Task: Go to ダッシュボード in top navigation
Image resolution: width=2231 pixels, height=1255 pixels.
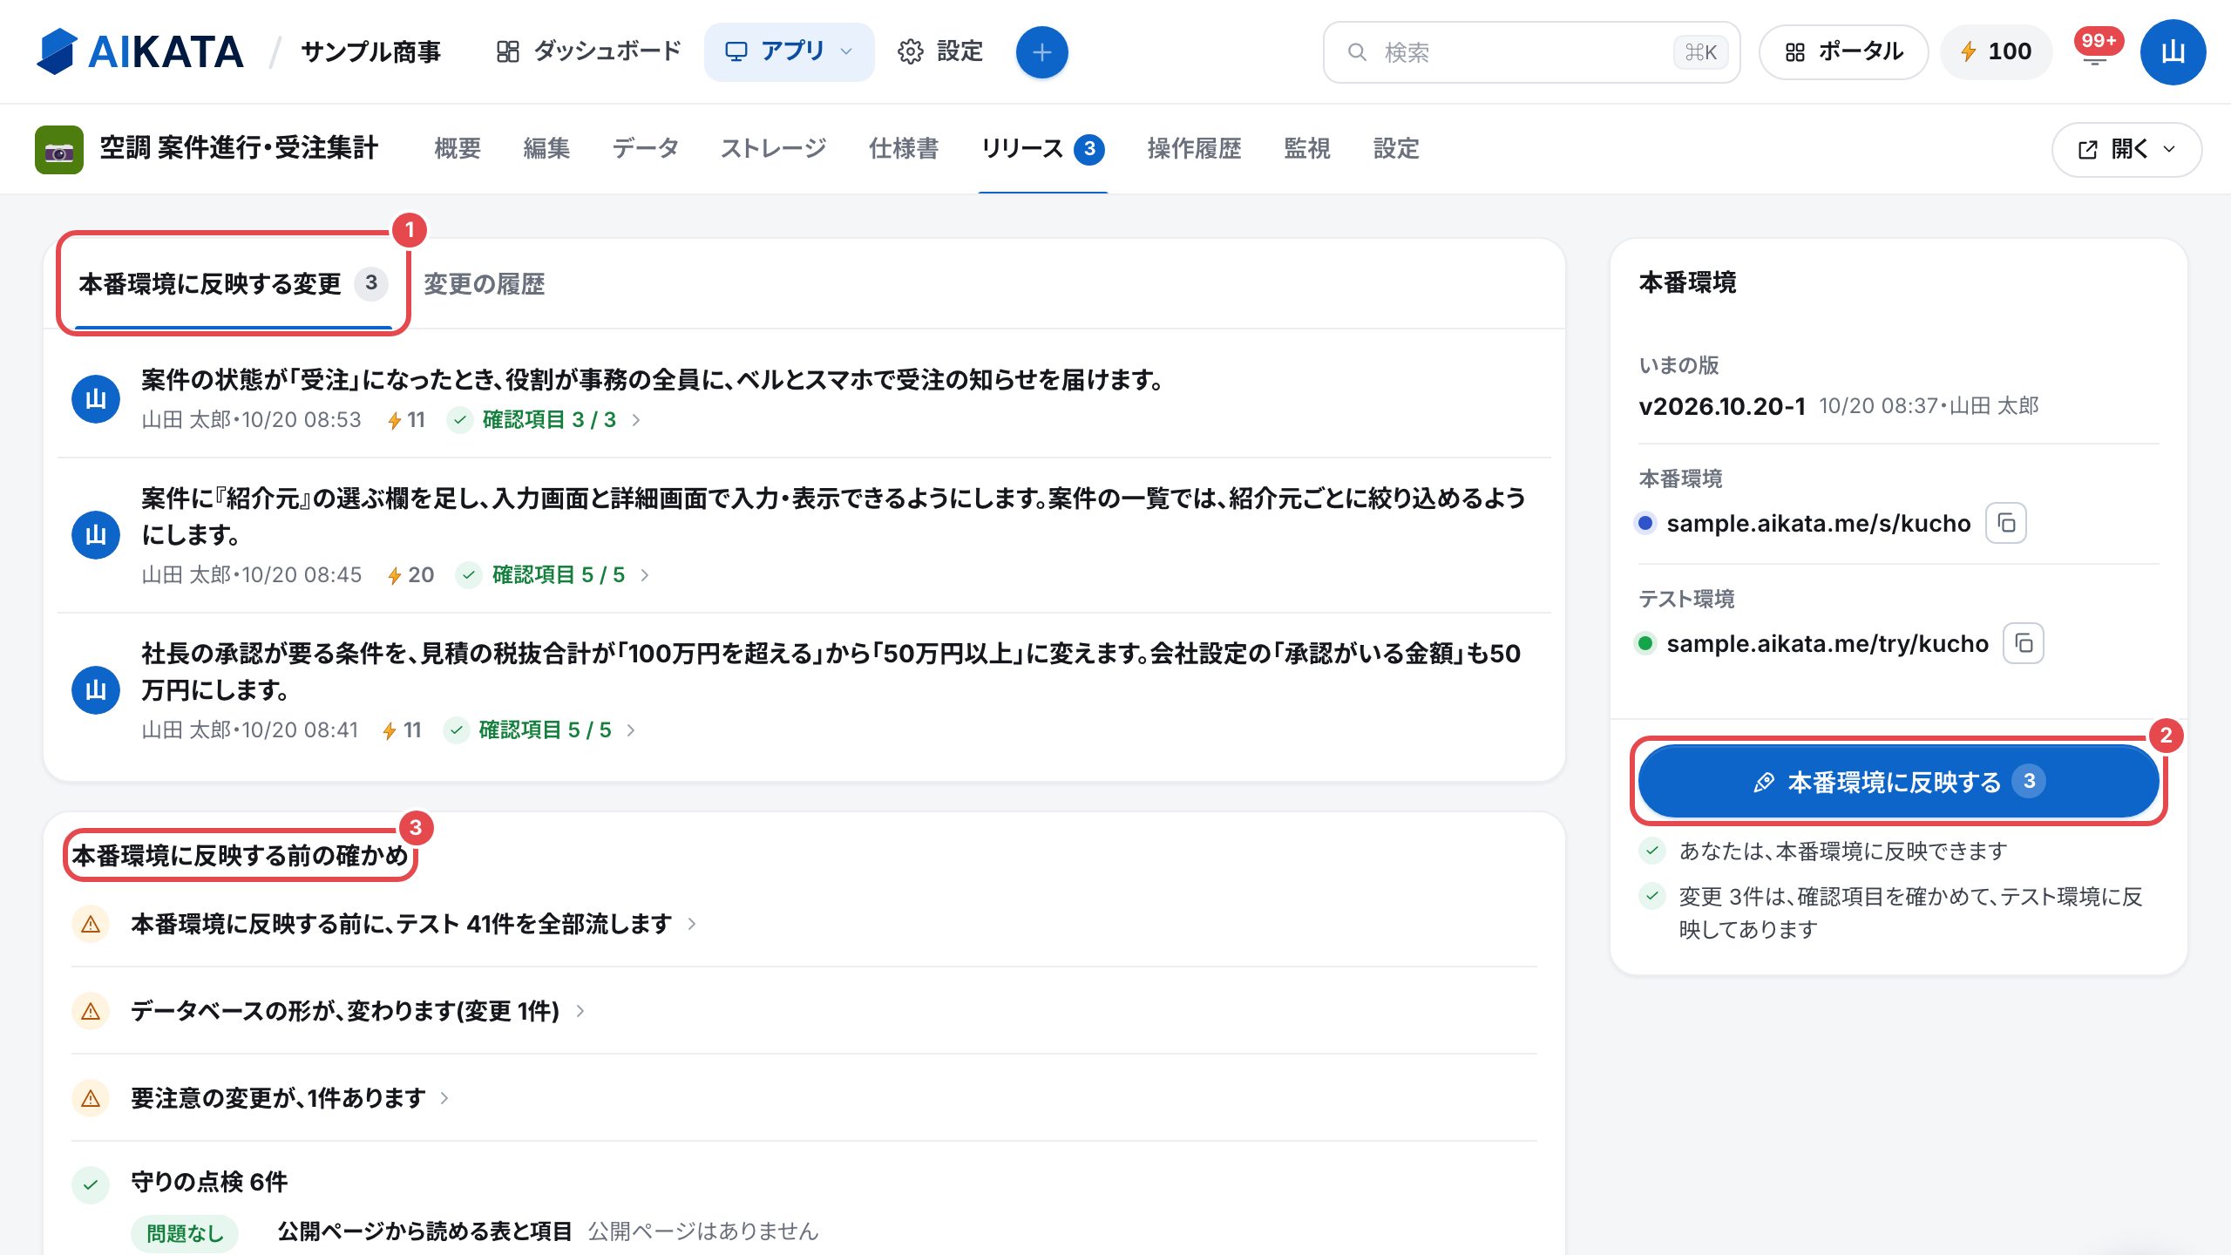Action: [588, 52]
